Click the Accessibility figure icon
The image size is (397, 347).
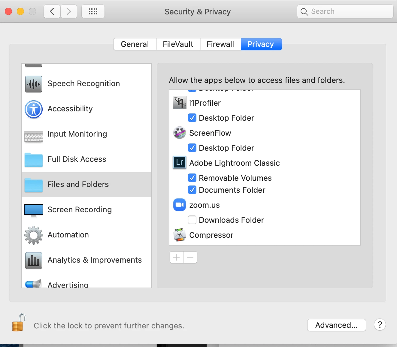tap(34, 109)
